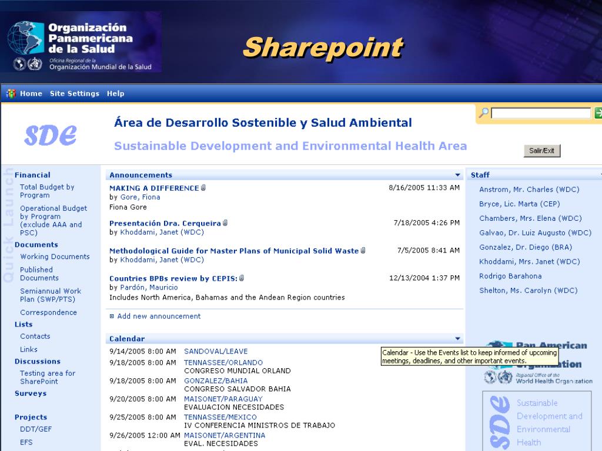Open the Calendar web part title
This screenshot has height=451, width=602.
127,339
